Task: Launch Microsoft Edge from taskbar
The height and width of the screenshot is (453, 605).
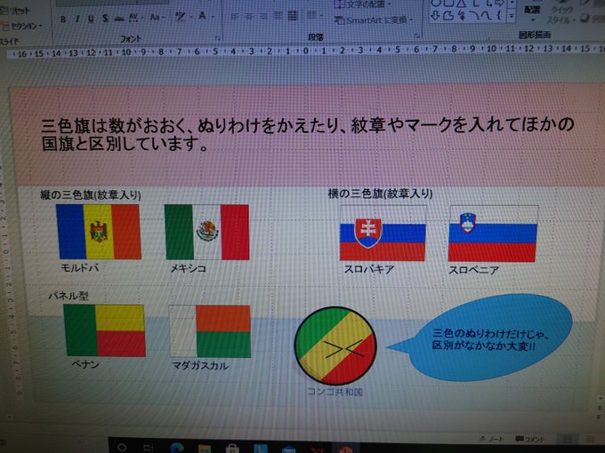Action: pos(177,448)
